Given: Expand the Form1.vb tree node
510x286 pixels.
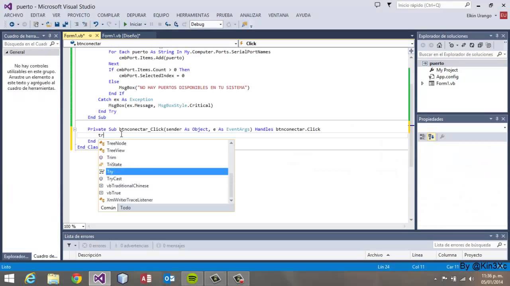Looking at the screenshot, I should (x=422, y=83).
